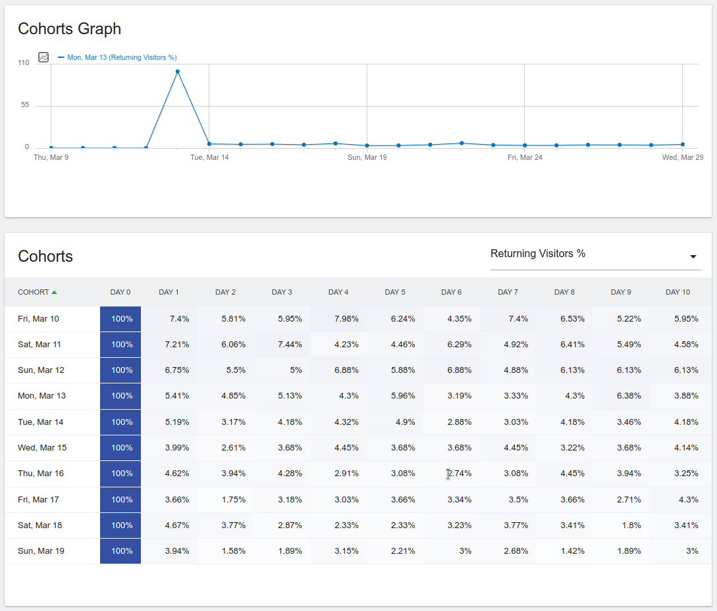Click the Tue, Mar 14 x-axis label

point(209,158)
